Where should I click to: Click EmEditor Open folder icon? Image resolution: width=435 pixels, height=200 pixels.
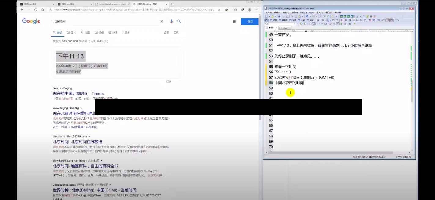click(x=272, y=16)
